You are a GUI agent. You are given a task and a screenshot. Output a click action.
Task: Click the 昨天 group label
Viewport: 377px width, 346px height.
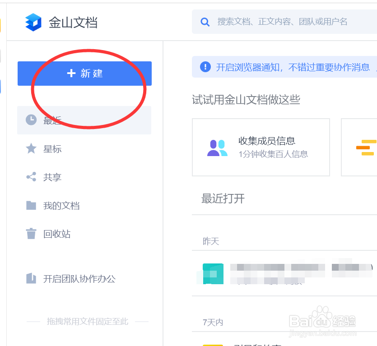pyautogui.click(x=211, y=241)
